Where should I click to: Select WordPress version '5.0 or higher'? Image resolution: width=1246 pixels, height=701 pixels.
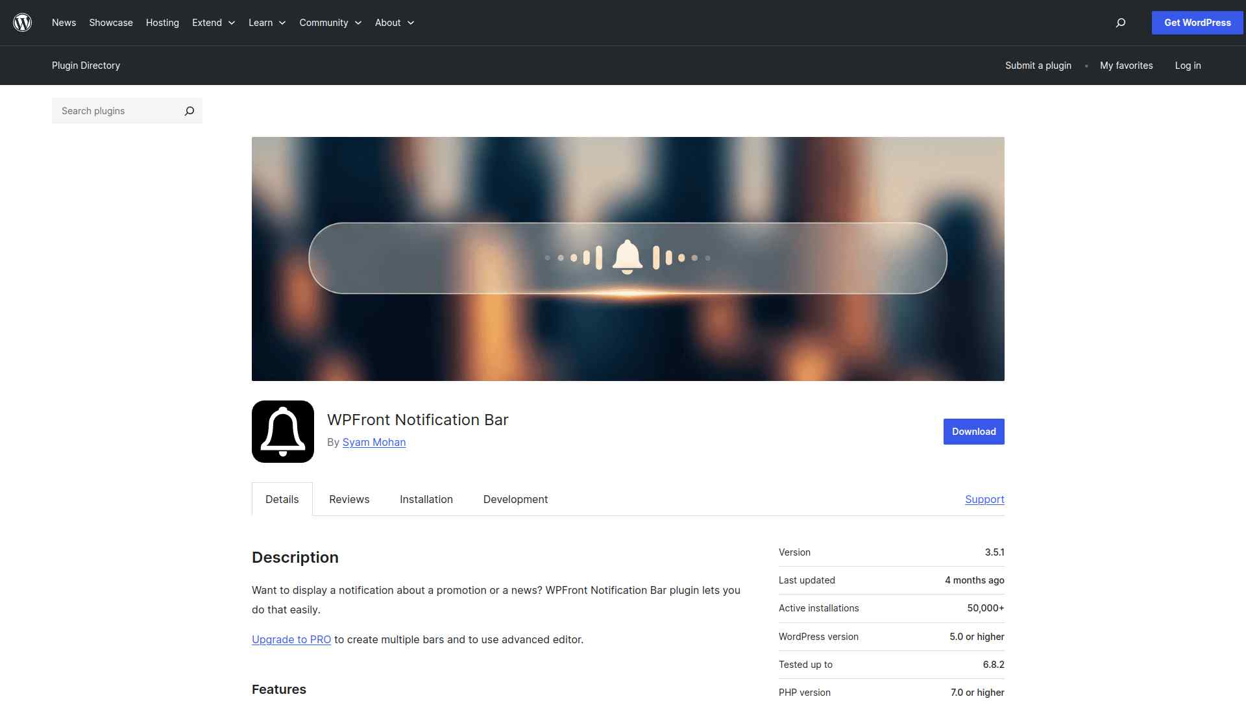pyautogui.click(x=977, y=637)
